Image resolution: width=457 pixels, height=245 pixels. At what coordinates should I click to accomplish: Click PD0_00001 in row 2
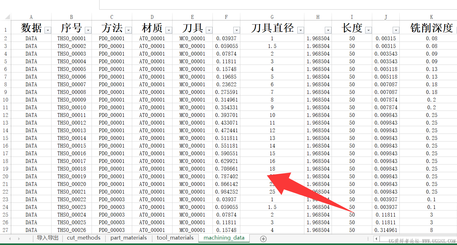[x=112, y=38]
